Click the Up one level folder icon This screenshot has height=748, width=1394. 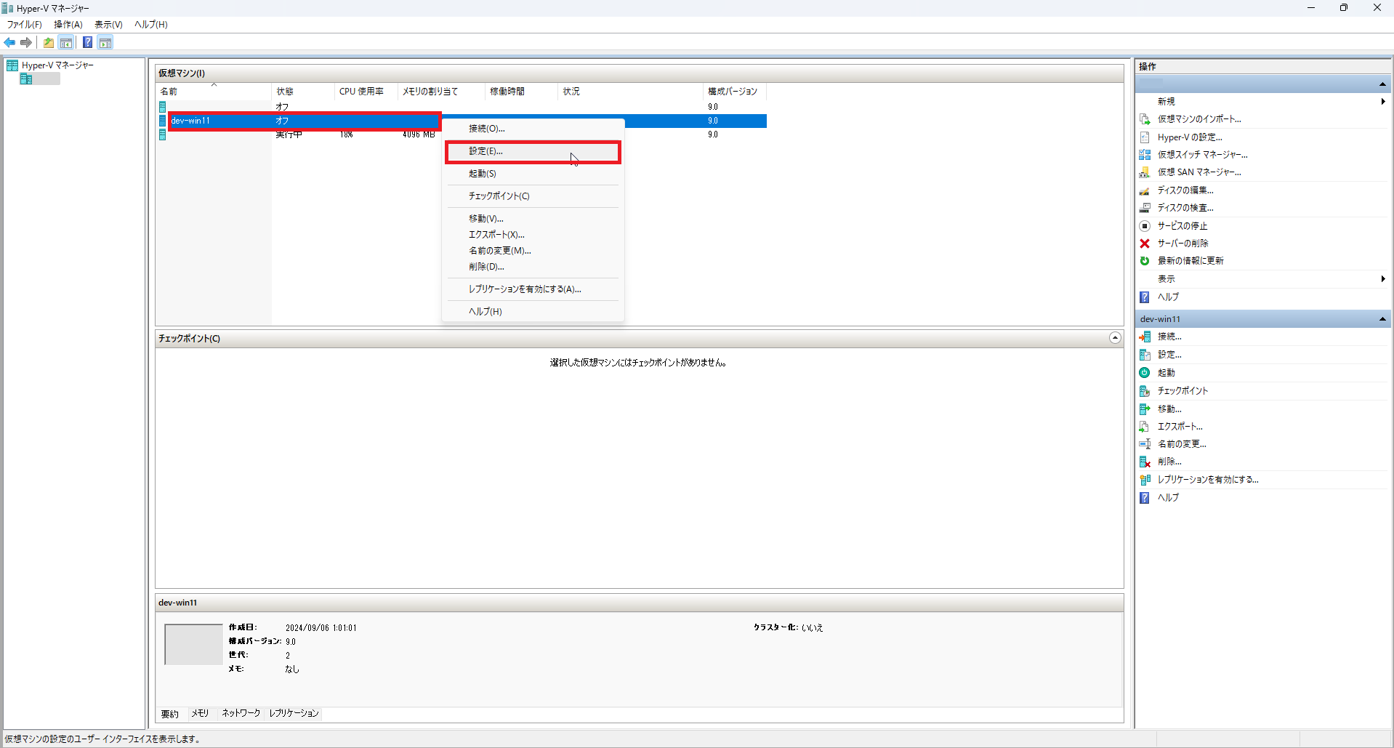(x=49, y=42)
